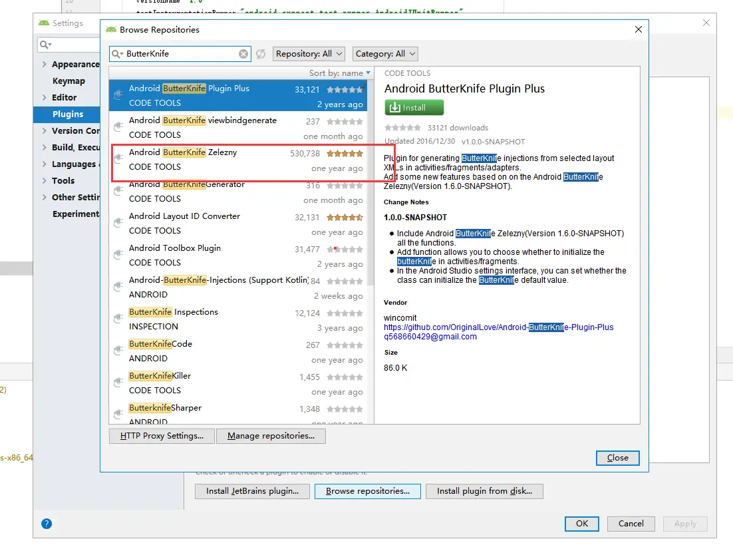Image resolution: width=733 pixels, height=545 pixels.
Task: Expand the Tools settings section
Action: [x=45, y=180]
